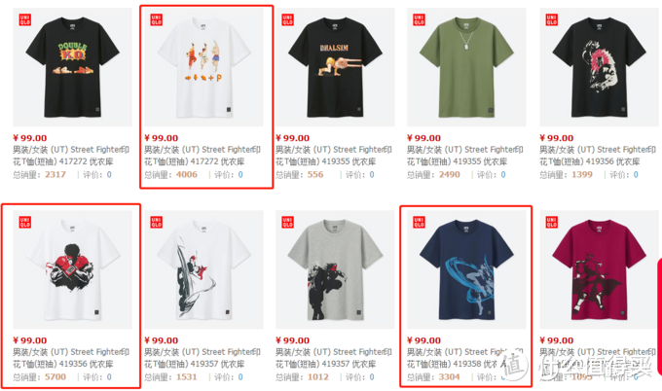
Task: Open the white Ryu red gloves tee
Action: pyautogui.click(x=72, y=269)
